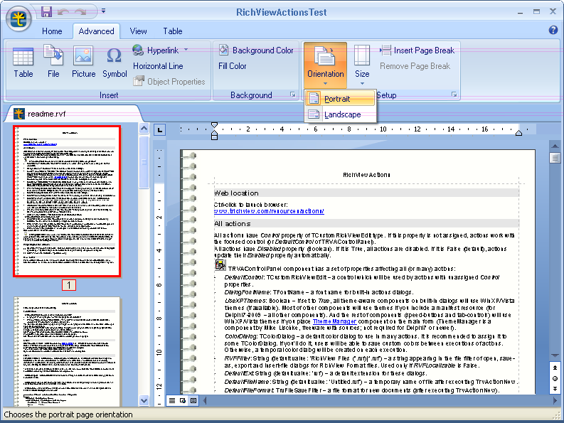Click the tab alignment selector beside ruler
The height and width of the screenshot is (423, 564).
[x=160, y=129]
